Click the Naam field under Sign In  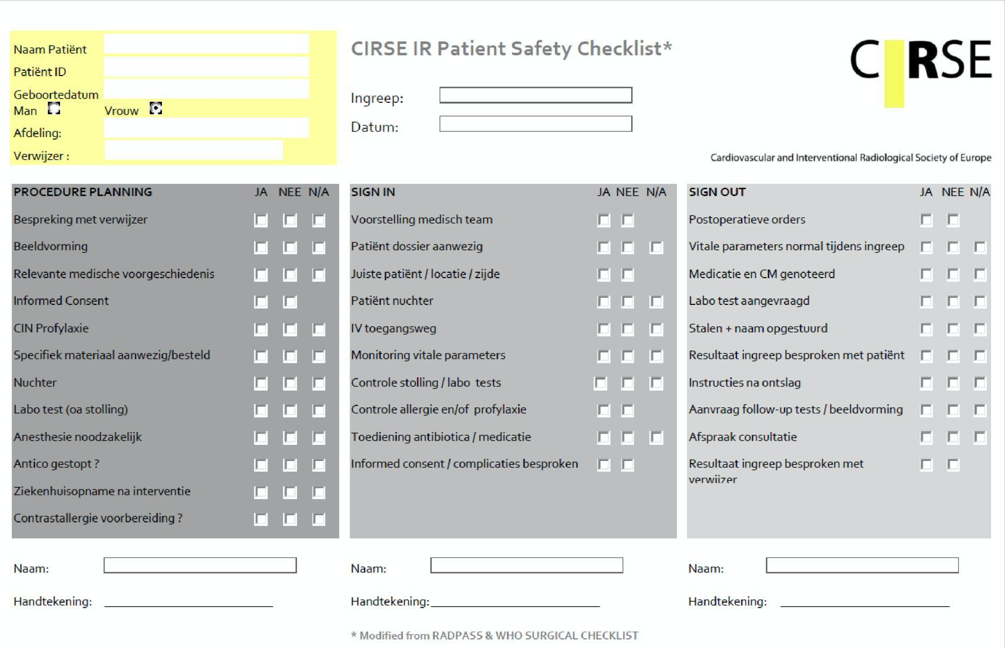[527, 565]
